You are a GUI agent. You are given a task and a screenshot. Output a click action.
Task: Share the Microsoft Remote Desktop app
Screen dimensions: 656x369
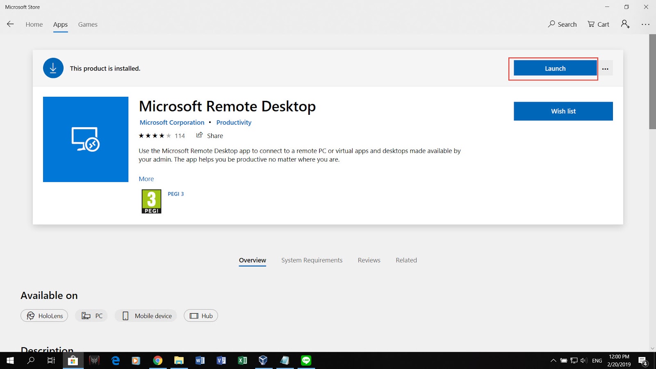pyautogui.click(x=210, y=135)
